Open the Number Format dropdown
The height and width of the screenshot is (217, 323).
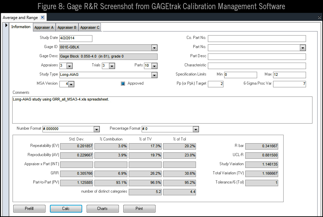[x=96, y=129]
